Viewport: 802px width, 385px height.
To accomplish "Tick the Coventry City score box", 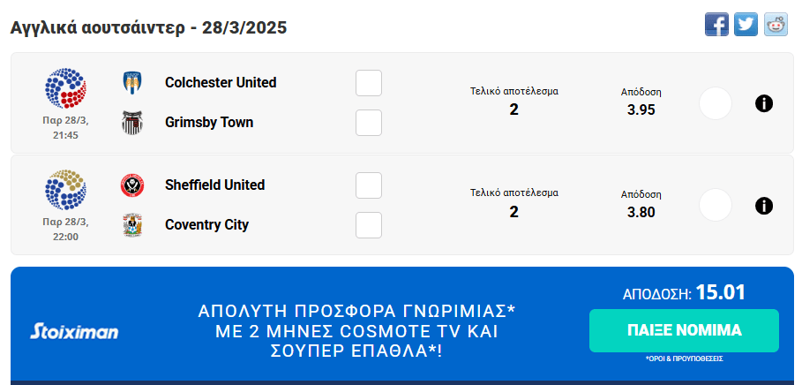I will pyautogui.click(x=369, y=225).
